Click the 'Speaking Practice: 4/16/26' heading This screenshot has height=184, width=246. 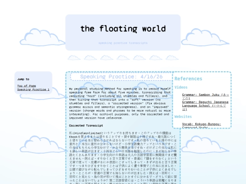coord(121,77)
